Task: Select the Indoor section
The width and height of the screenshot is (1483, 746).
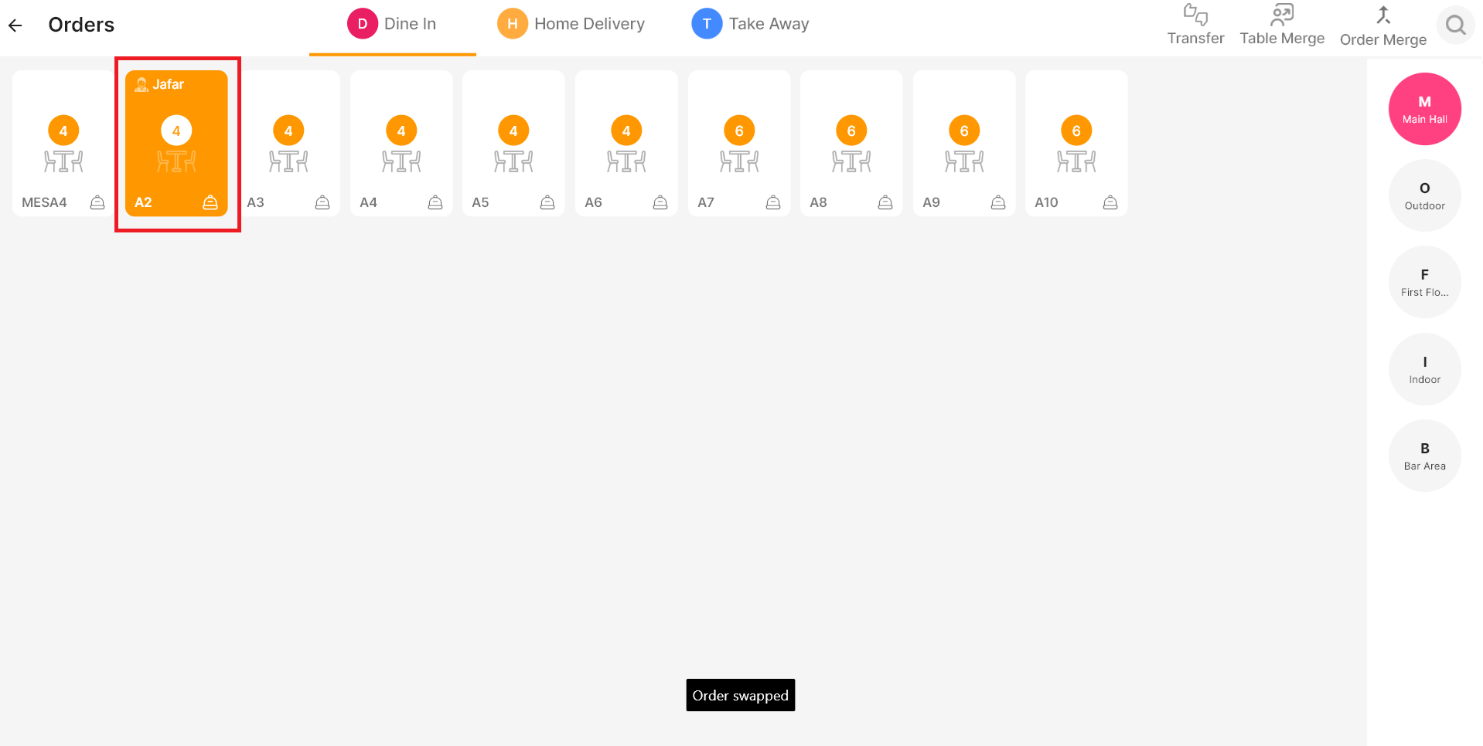Action: (1424, 369)
